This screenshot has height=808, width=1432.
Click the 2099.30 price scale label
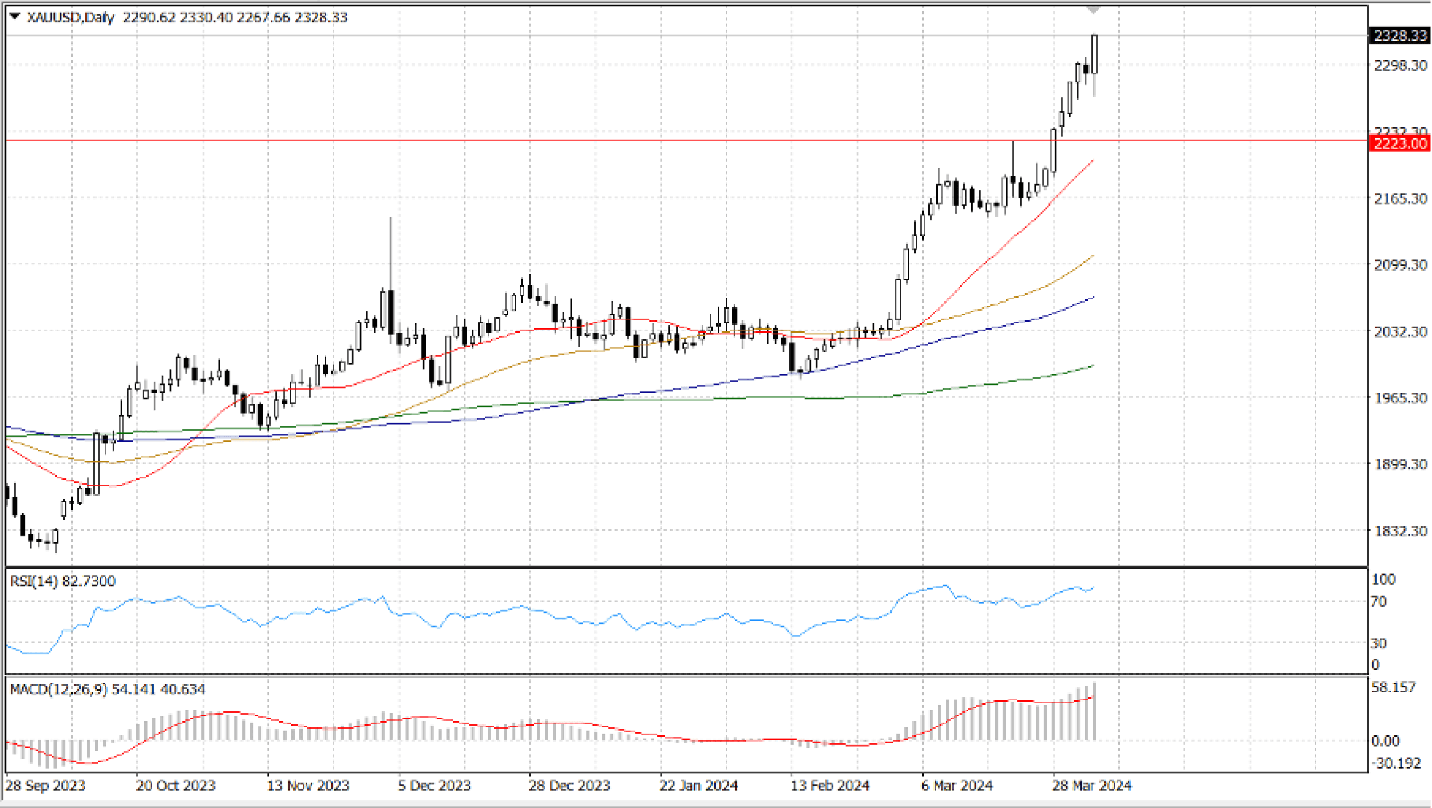tap(1400, 264)
